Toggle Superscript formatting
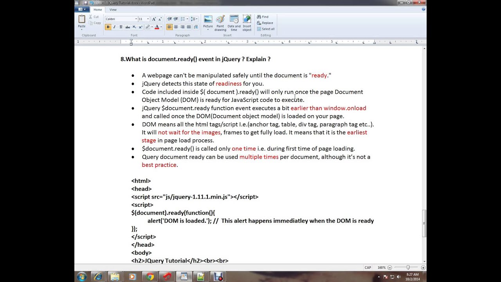 coord(140,27)
